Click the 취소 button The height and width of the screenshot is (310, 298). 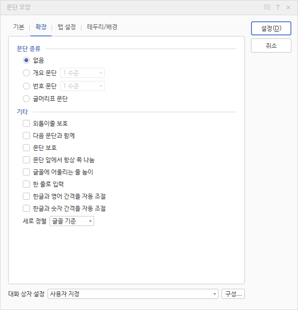pos(271,46)
